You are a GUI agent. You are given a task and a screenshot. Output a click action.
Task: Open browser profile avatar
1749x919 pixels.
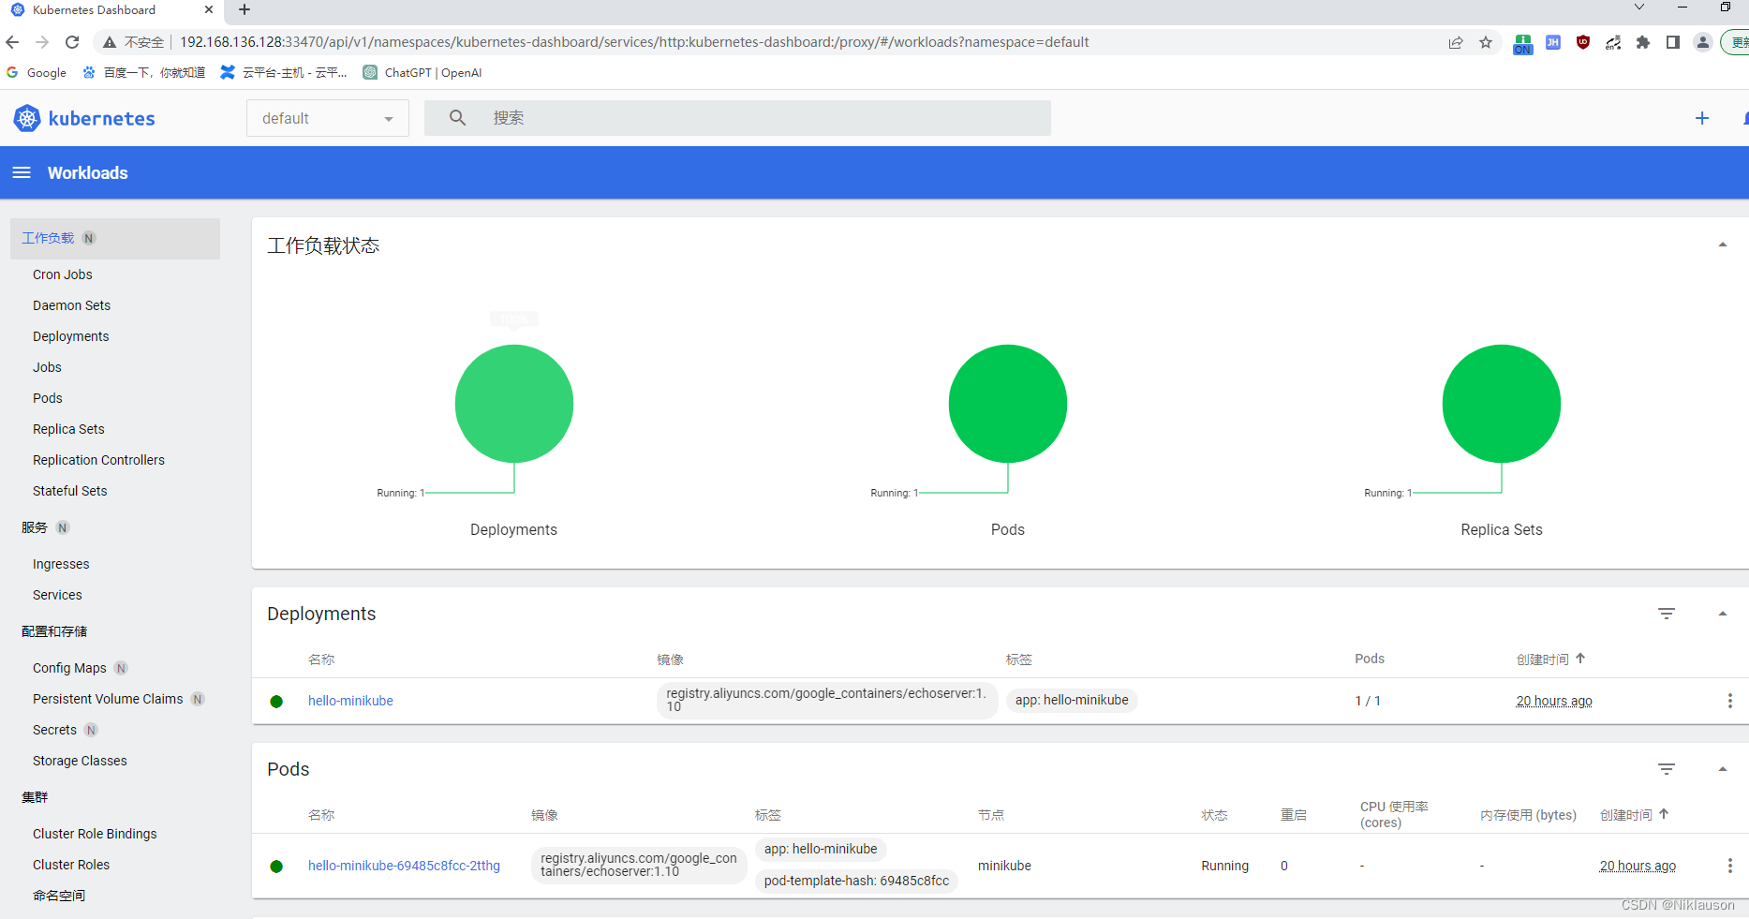point(1703,42)
